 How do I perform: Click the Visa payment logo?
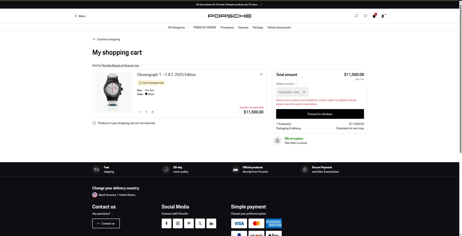click(239, 223)
